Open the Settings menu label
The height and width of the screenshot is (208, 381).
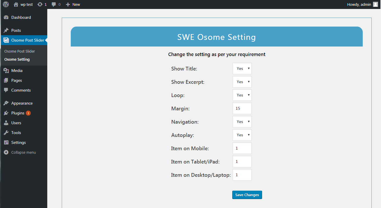click(x=19, y=142)
